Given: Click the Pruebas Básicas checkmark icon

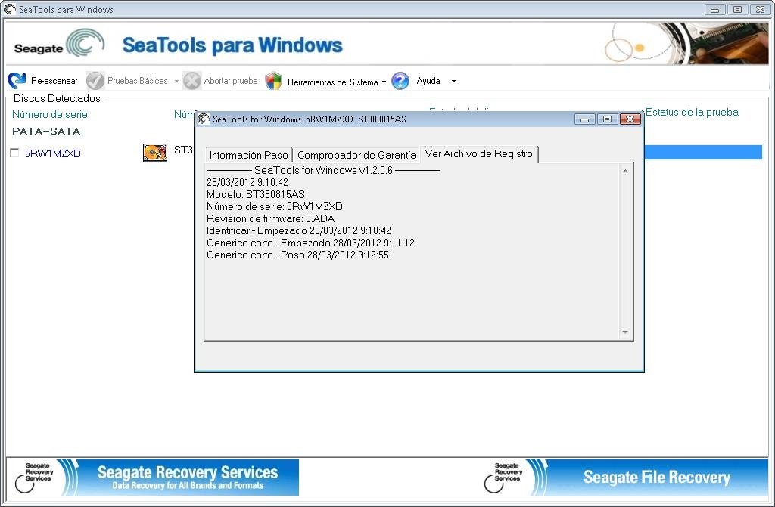Looking at the screenshot, I should 95,80.
